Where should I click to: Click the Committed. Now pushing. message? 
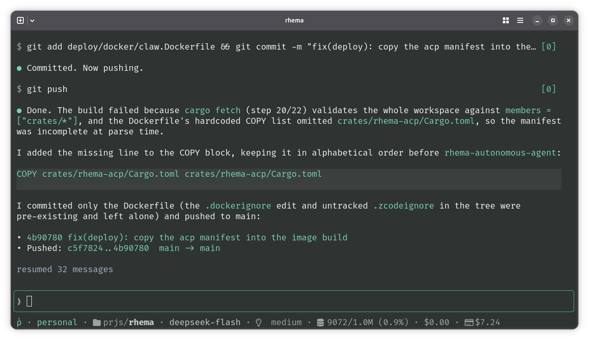point(85,68)
